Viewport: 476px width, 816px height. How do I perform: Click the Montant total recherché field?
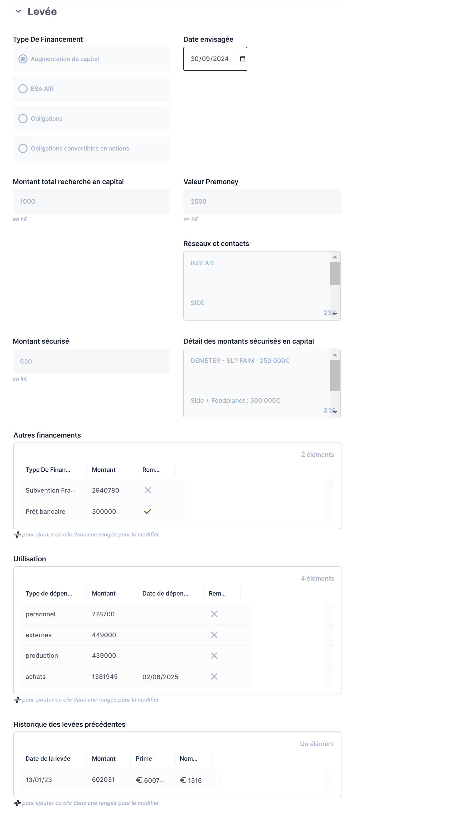click(91, 202)
